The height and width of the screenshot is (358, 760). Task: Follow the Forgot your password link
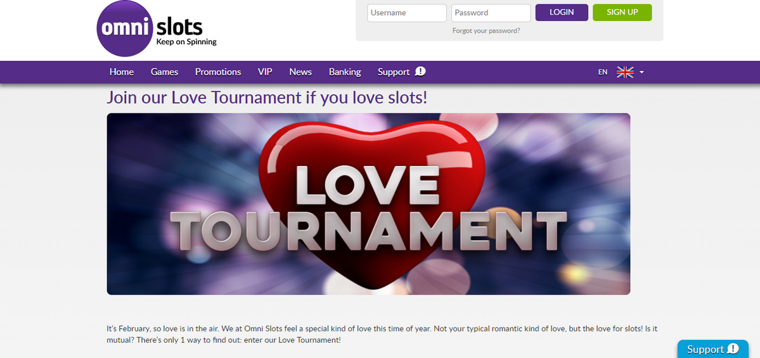tap(486, 30)
